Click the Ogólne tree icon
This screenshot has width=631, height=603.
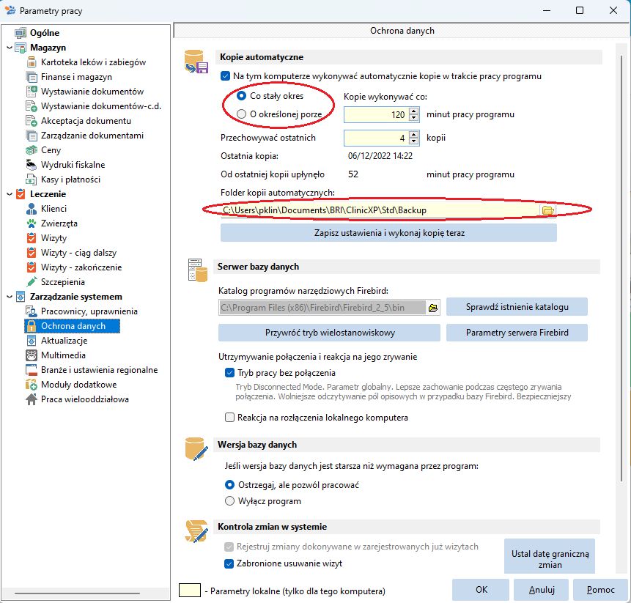[x=21, y=33]
